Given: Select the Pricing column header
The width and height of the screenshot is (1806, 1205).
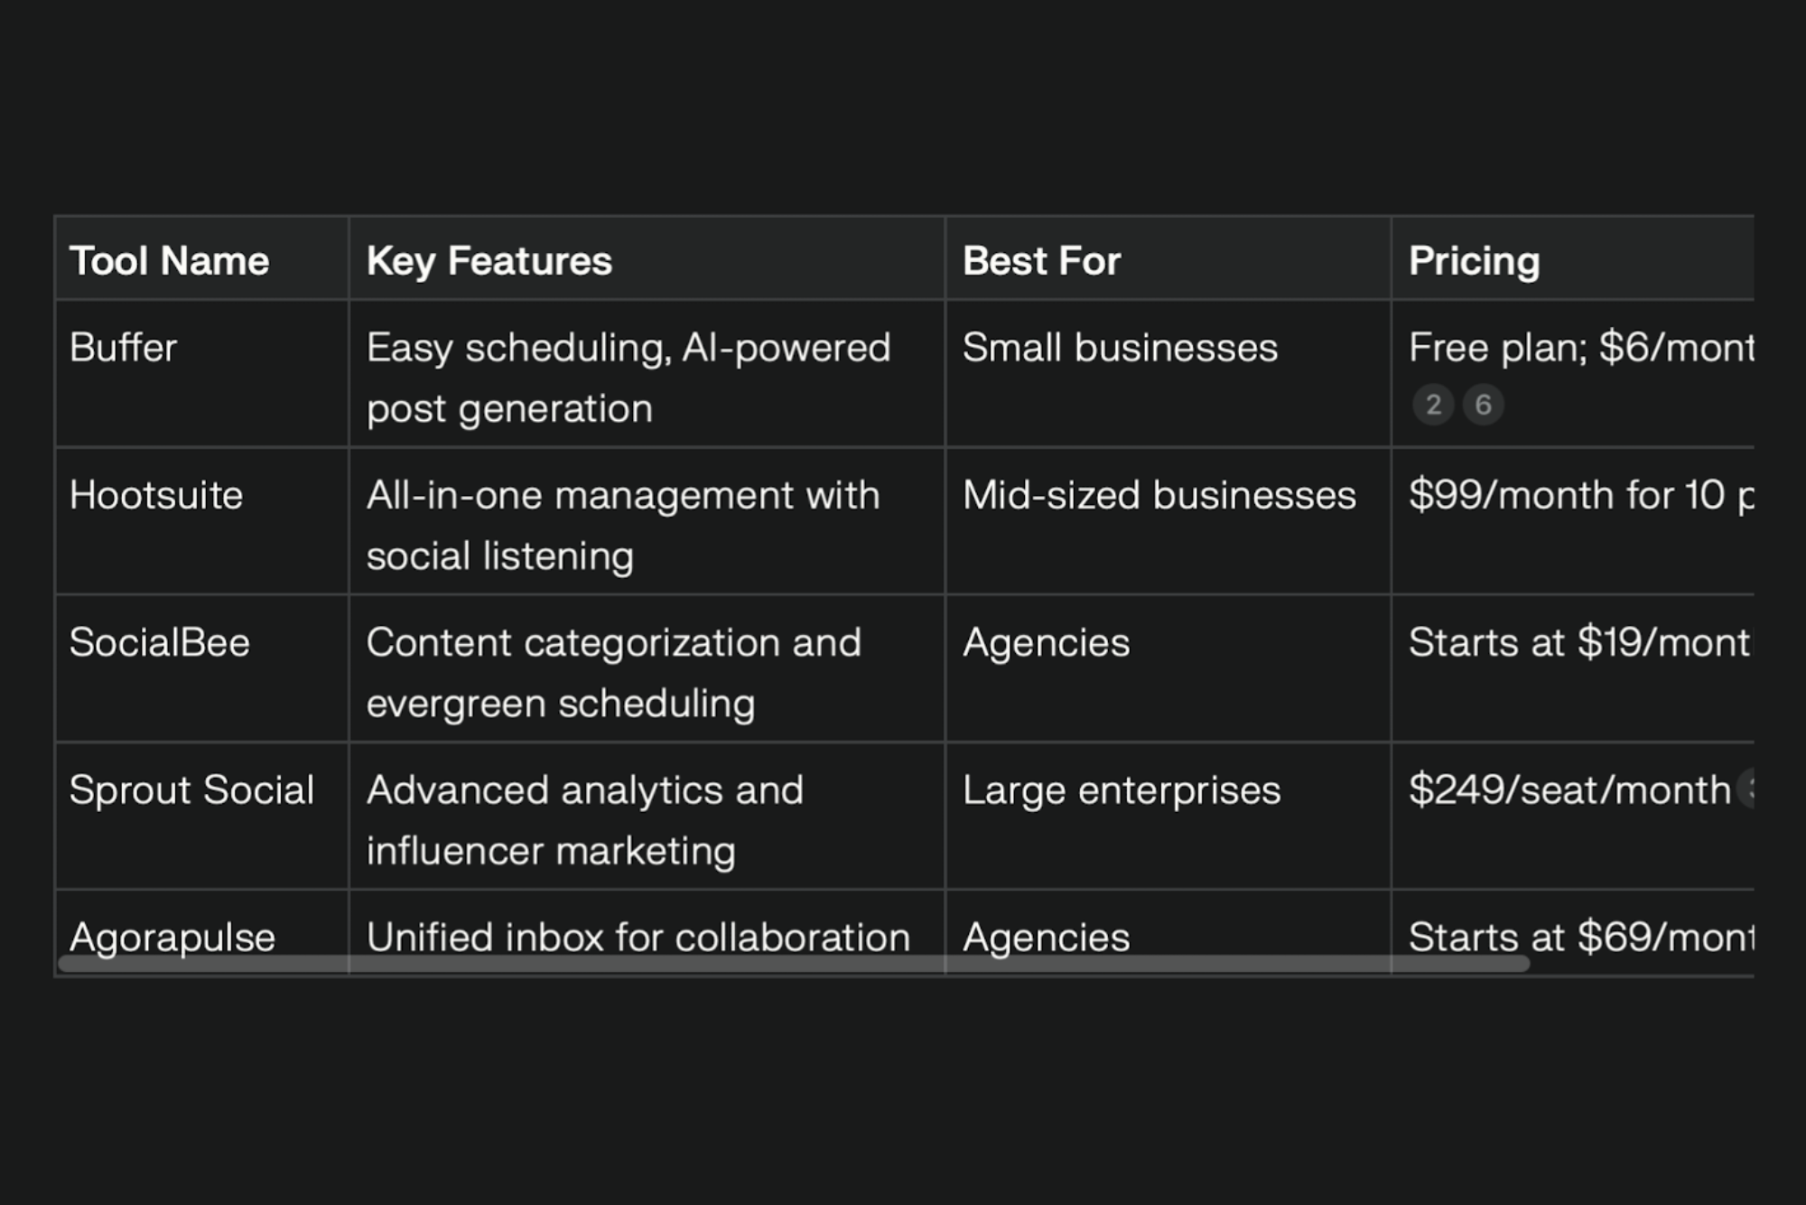Looking at the screenshot, I should [x=1474, y=261].
